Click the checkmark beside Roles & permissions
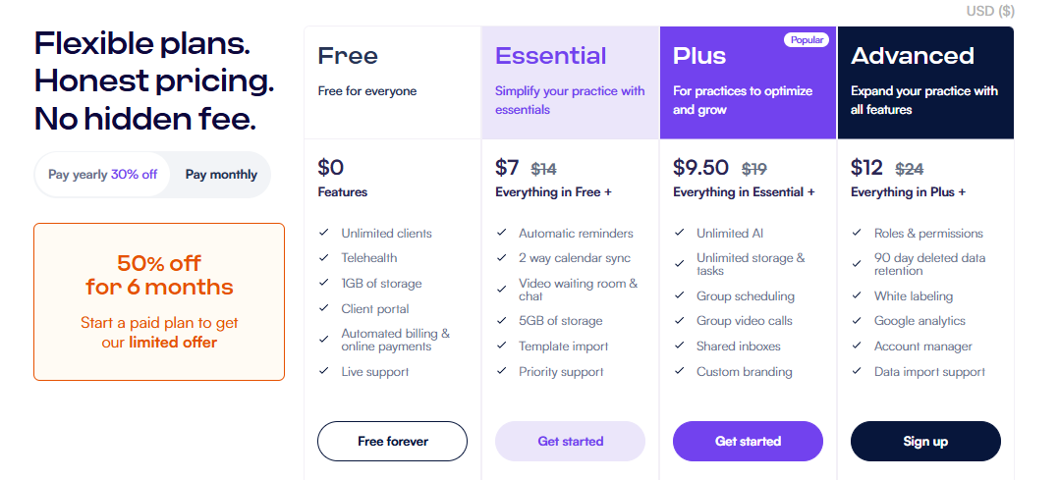The height and width of the screenshot is (480, 1059). (x=857, y=233)
